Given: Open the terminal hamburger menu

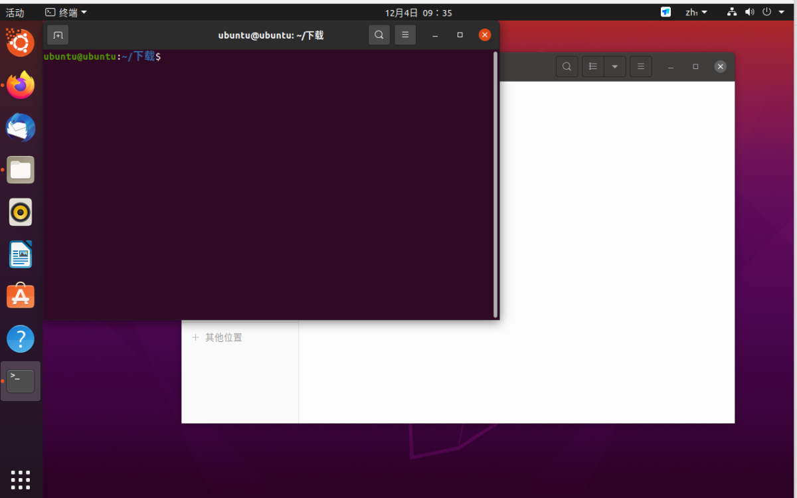Looking at the screenshot, I should 405,35.
